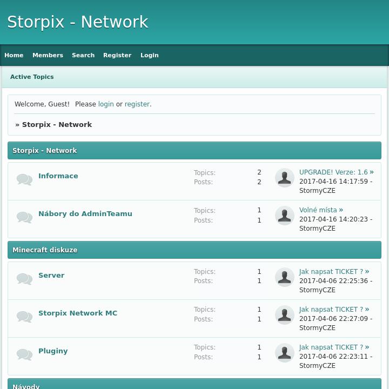Go to the Members page
This screenshot has width=389, height=389.
coord(48,55)
